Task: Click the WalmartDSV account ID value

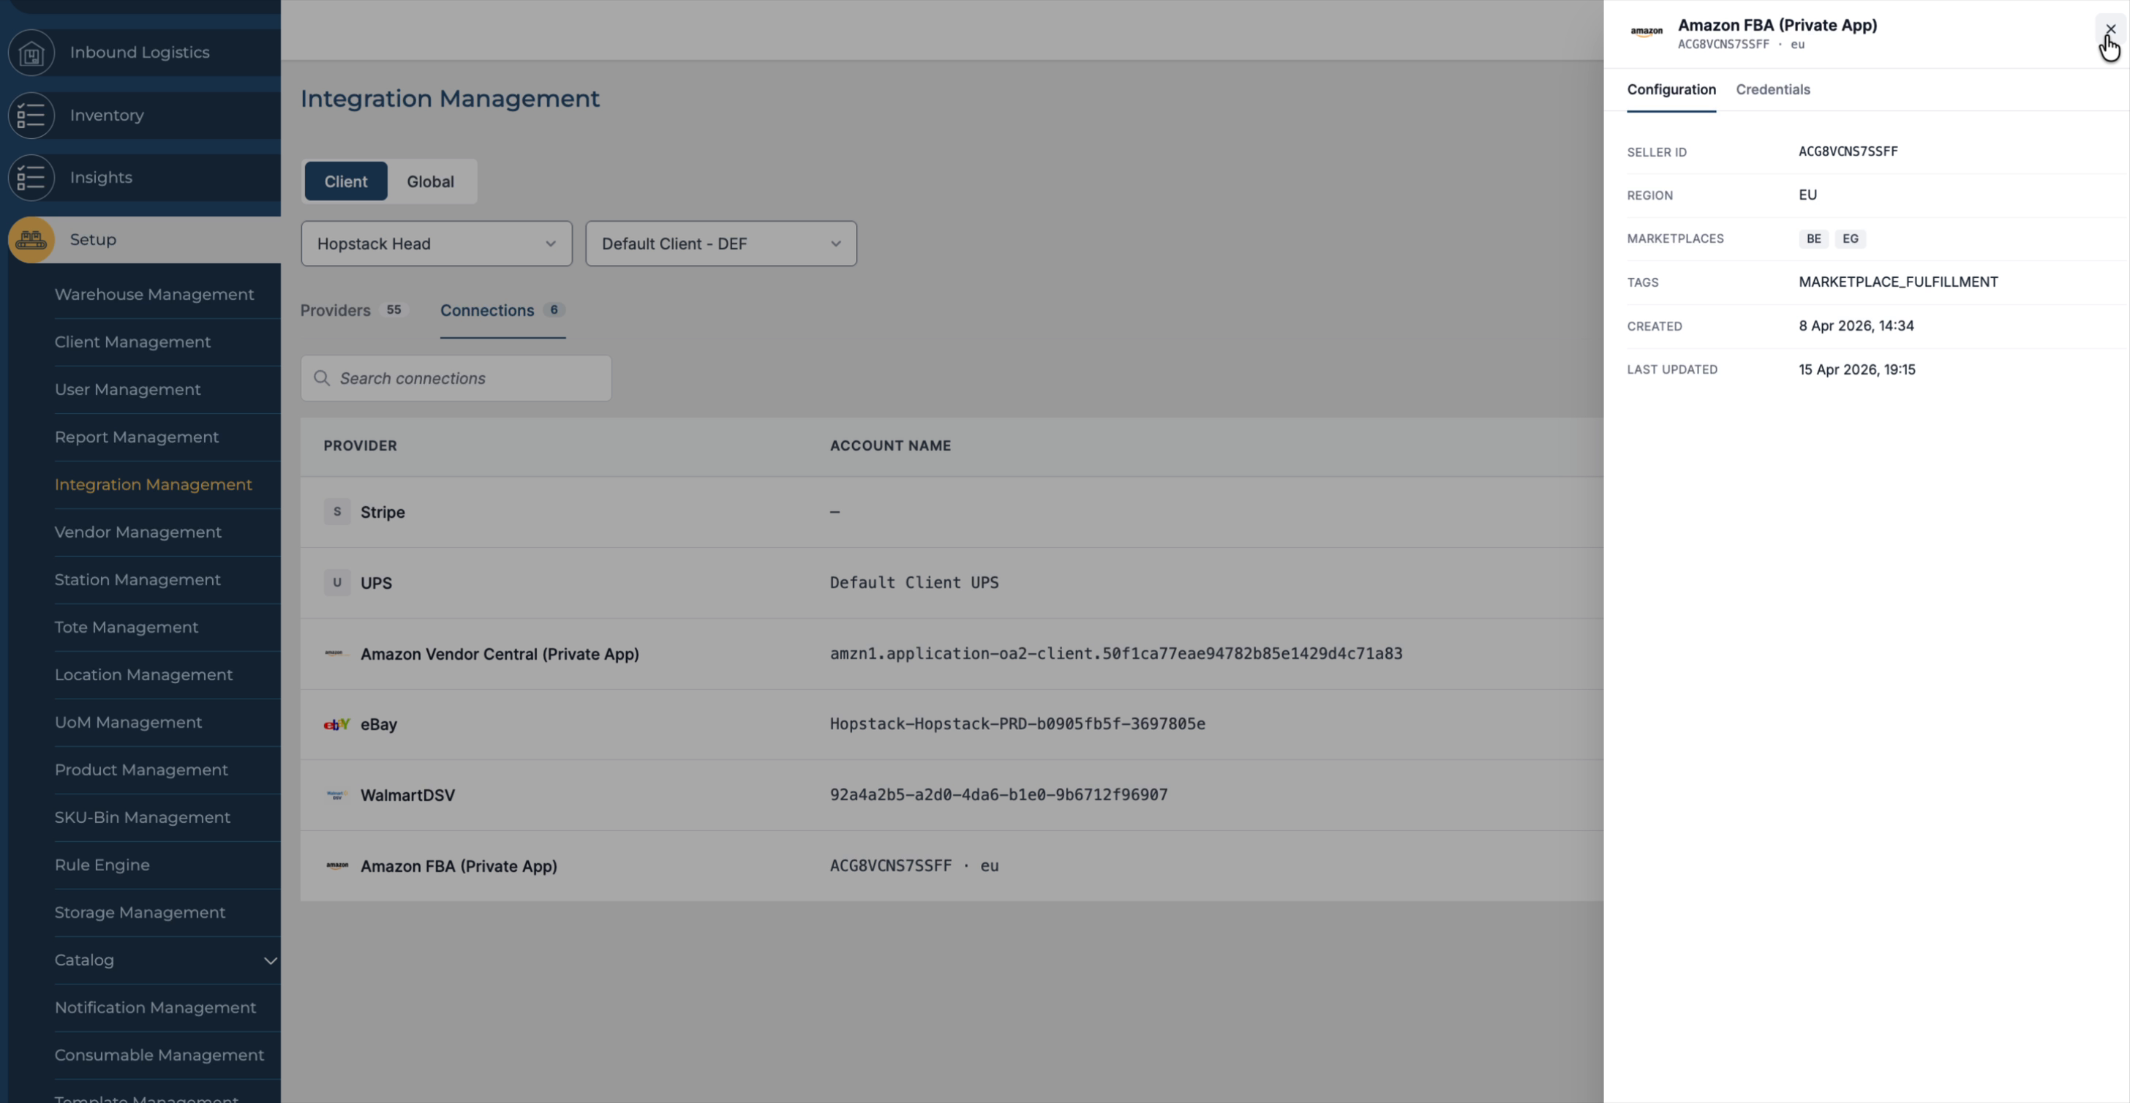Action: pyautogui.click(x=998, y=795)
